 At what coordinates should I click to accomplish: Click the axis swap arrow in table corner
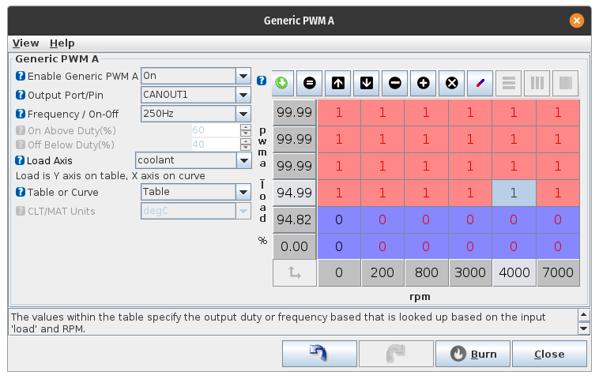point(295,273)
